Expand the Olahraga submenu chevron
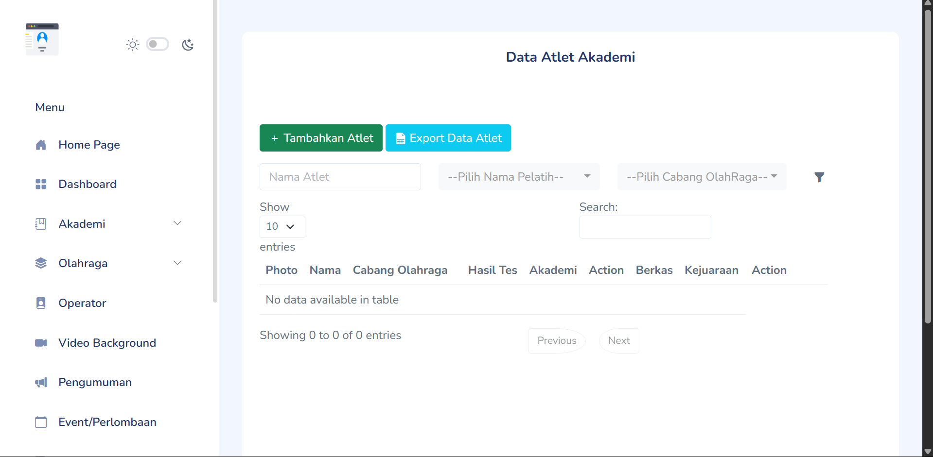Screen dimensions: 933x457 177,263
